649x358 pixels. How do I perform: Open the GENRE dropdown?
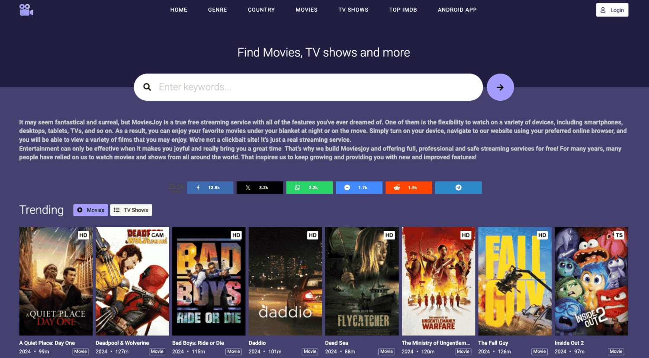click(x=218, y=10)
